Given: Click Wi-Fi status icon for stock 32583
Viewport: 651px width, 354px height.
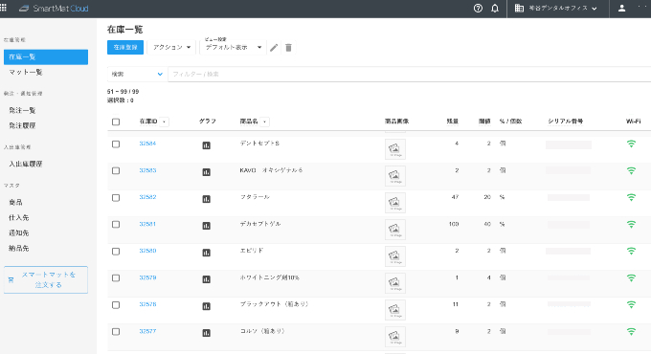Looking at the screenshot, I should click(x=631, y=170).
